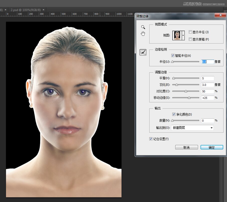Click the 半径 value field showing 0.0
Viewport: 227px width, 202px height.
[x=207, y=62]
